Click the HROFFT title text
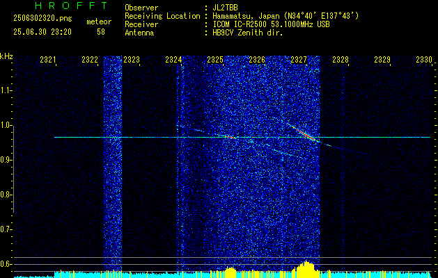Screen dimensions: 438x278 tap(71, 6)
